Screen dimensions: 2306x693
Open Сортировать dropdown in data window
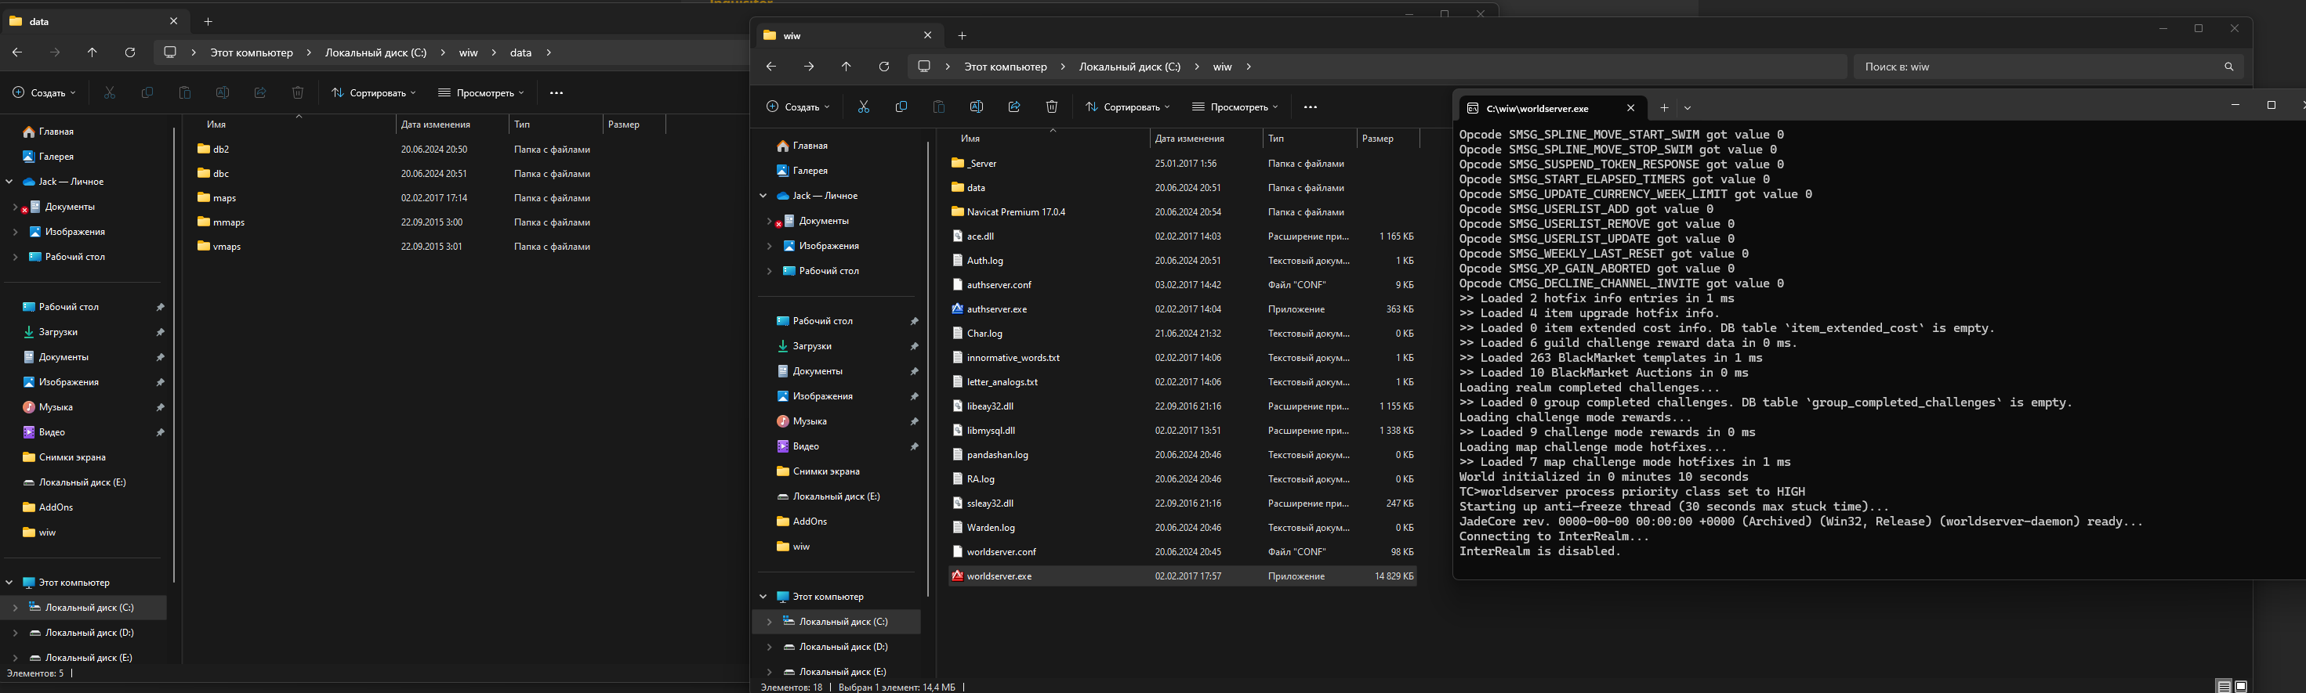pos(373,93)
